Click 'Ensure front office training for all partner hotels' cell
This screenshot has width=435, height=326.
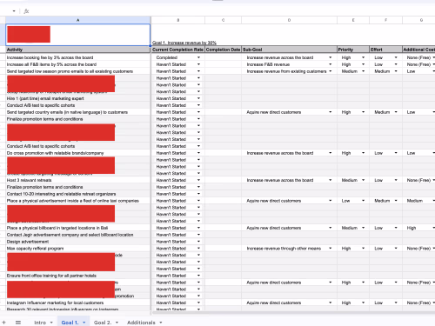77,276
